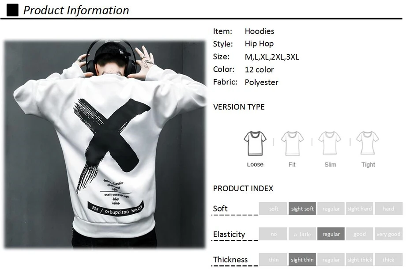The height and width of the screenshot is (269, 406).
Task: Select 'very good' in the Elasticity row
Action: [388, 234]
